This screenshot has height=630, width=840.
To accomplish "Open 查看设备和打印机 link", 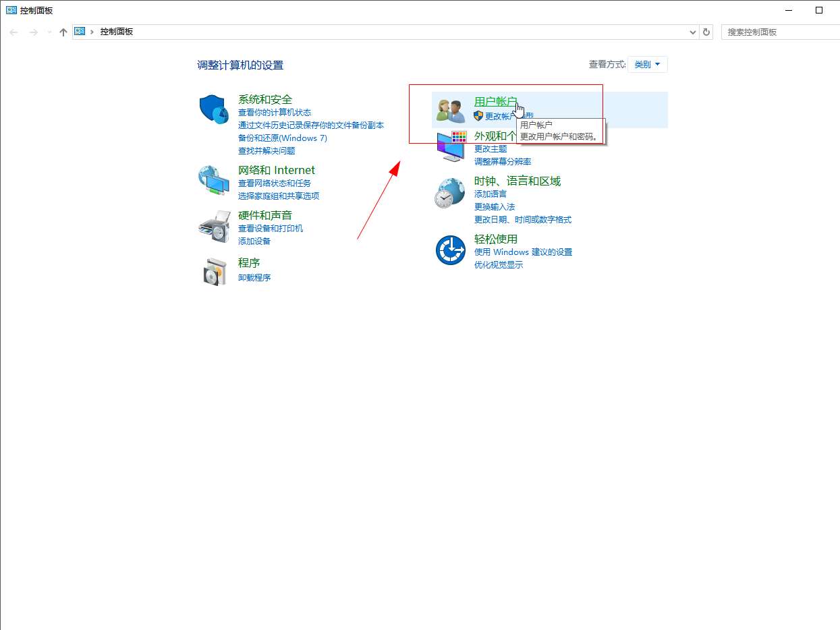I will 271,229.
